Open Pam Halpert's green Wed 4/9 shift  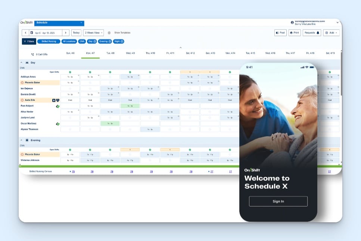coord(130,106)
